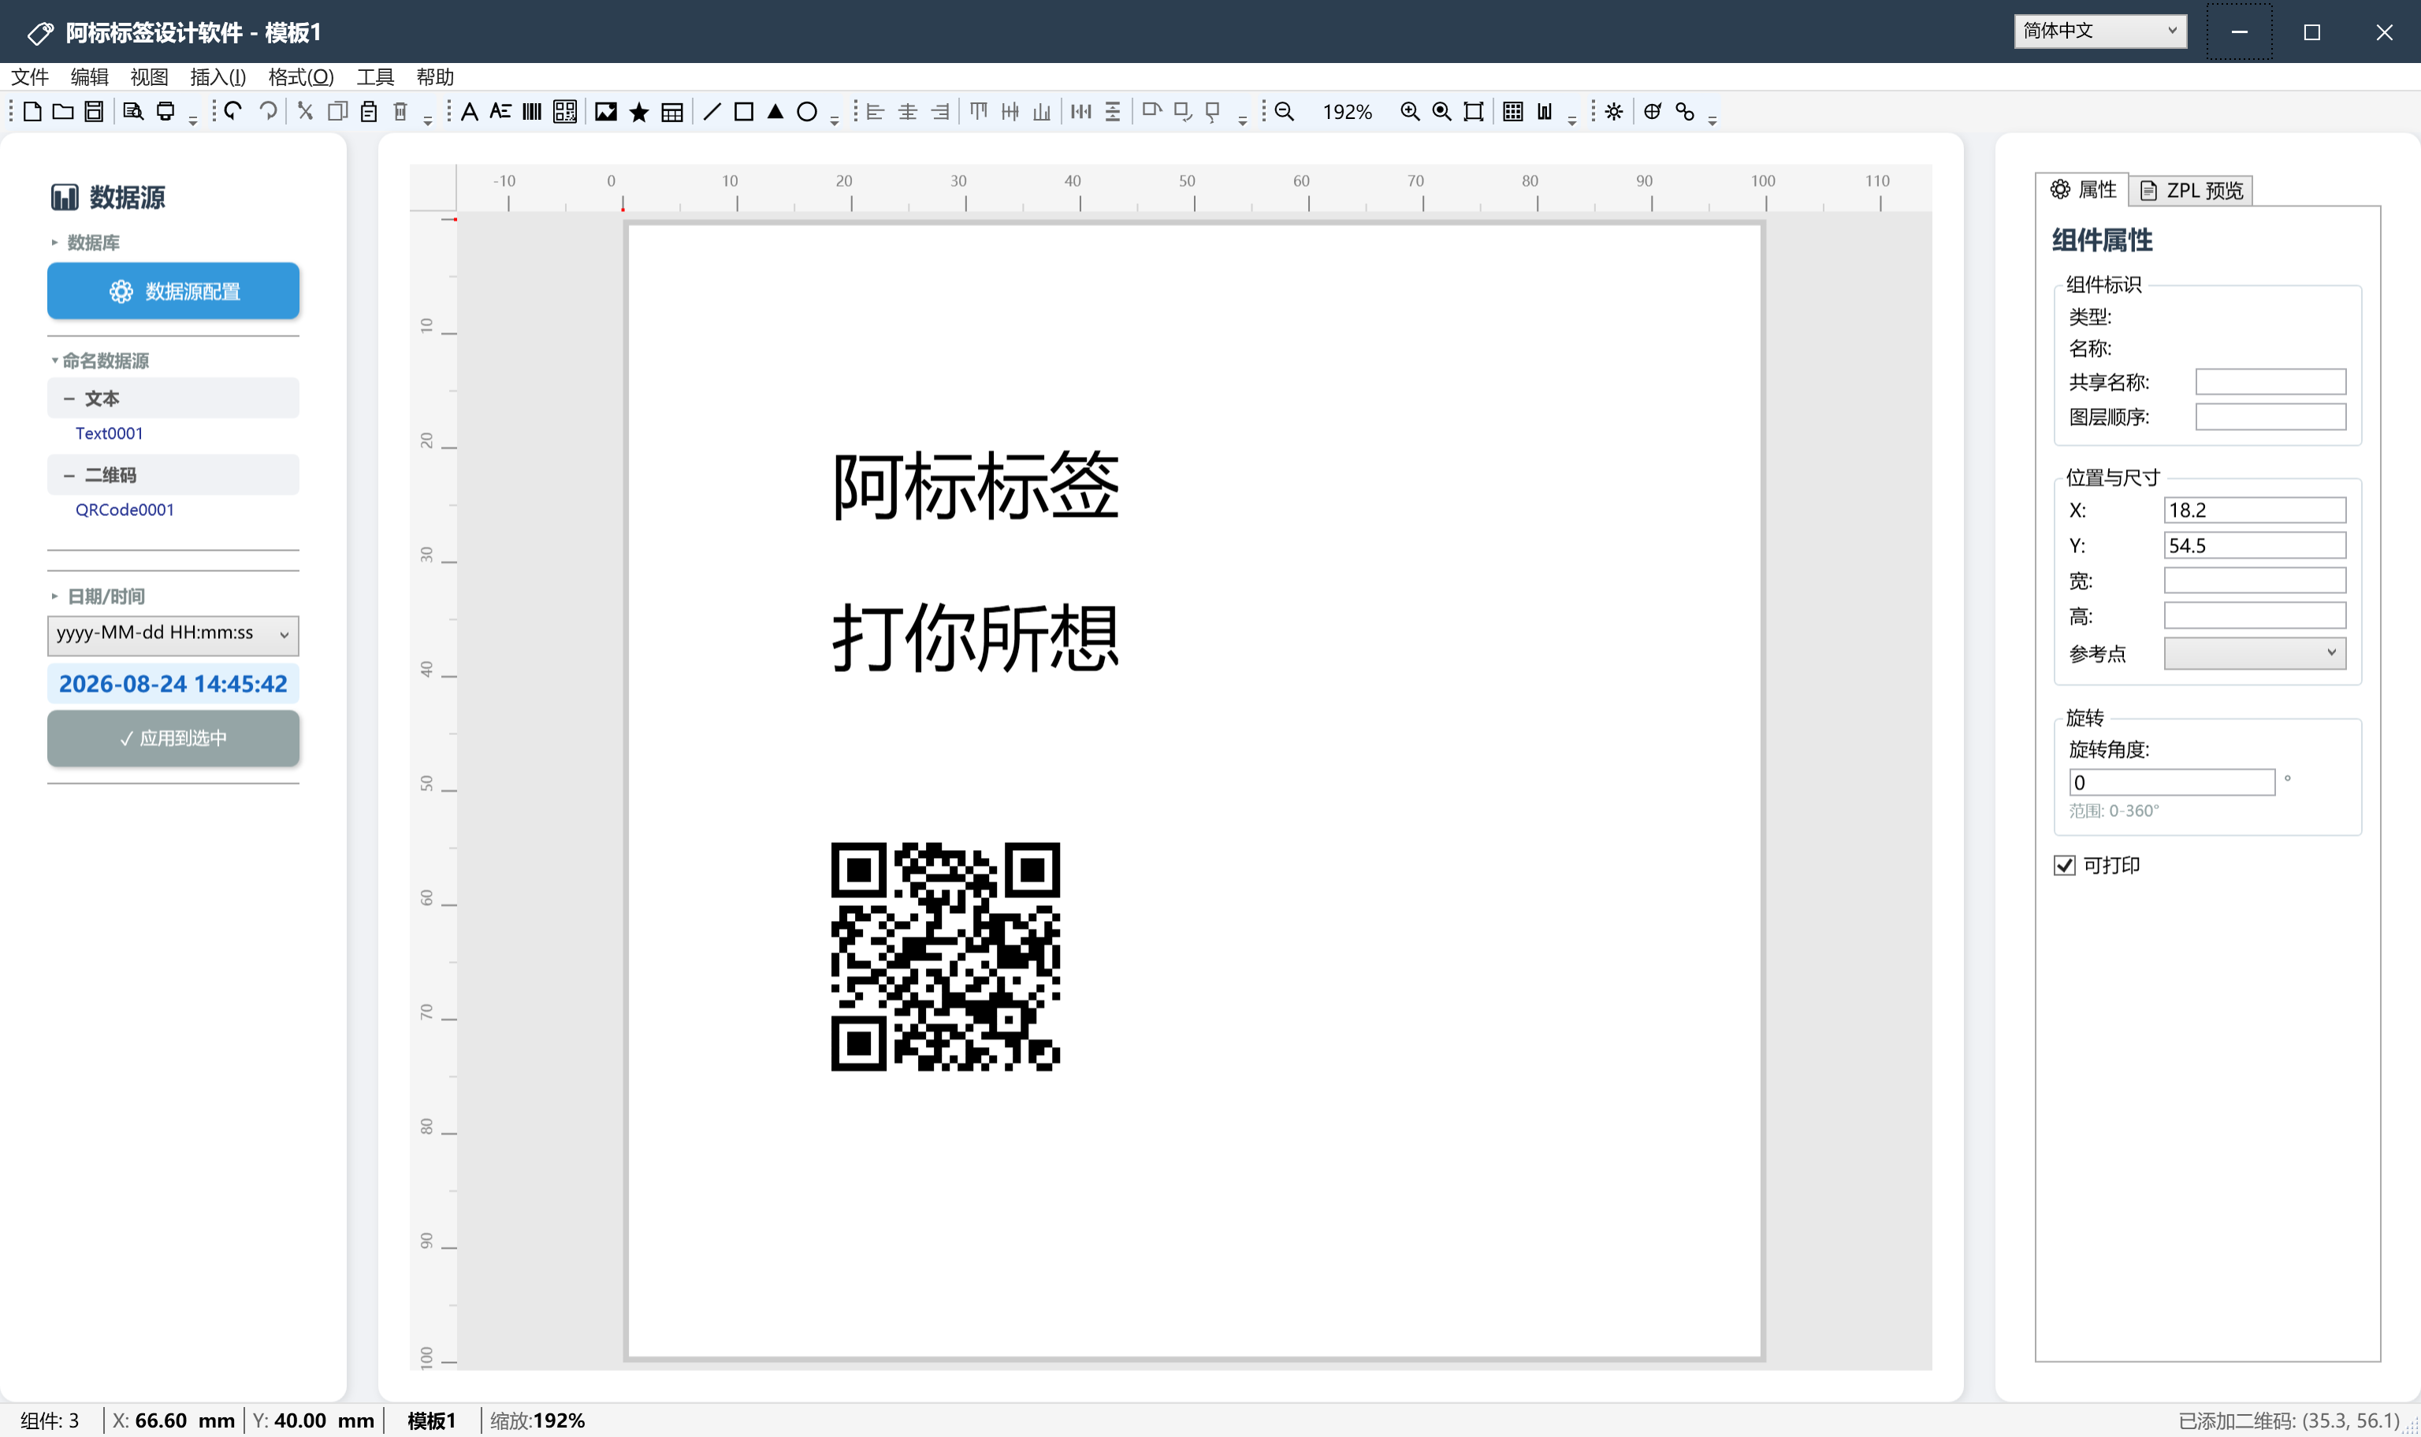Align selected components to the right

click(940, 111)
